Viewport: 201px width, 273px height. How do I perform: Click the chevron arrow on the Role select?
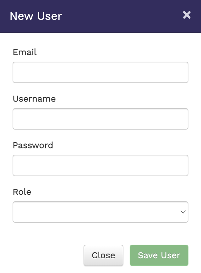(x=183, y=212)
